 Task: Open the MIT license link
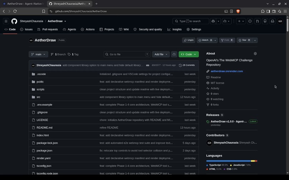coord(217,83)
